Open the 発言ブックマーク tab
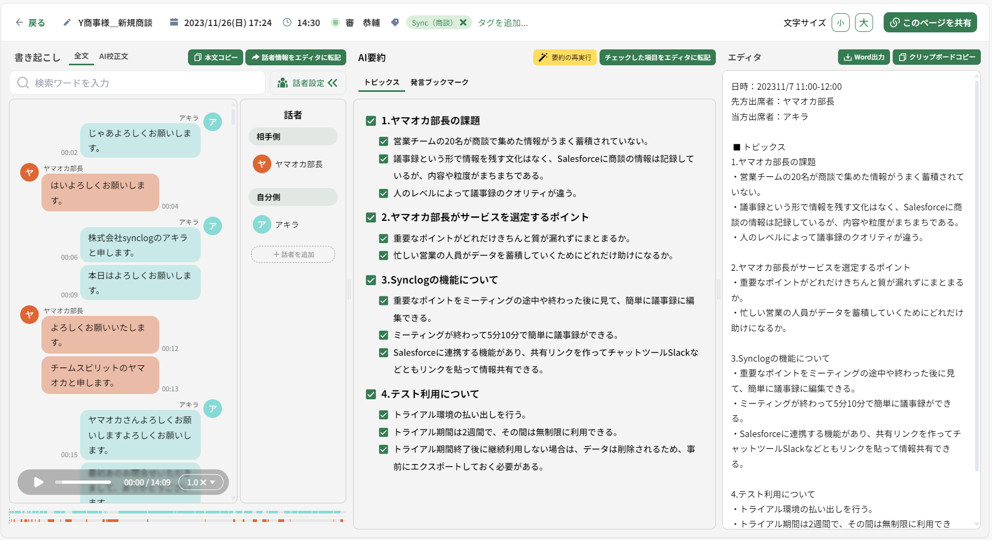 pyautogui.click(x=439, y=82)
